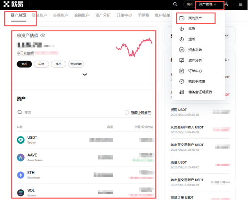The width and height of the screenshot is (248, 200).
Task: Click the USDT Tether coin icon
Action: coord(21,140)
